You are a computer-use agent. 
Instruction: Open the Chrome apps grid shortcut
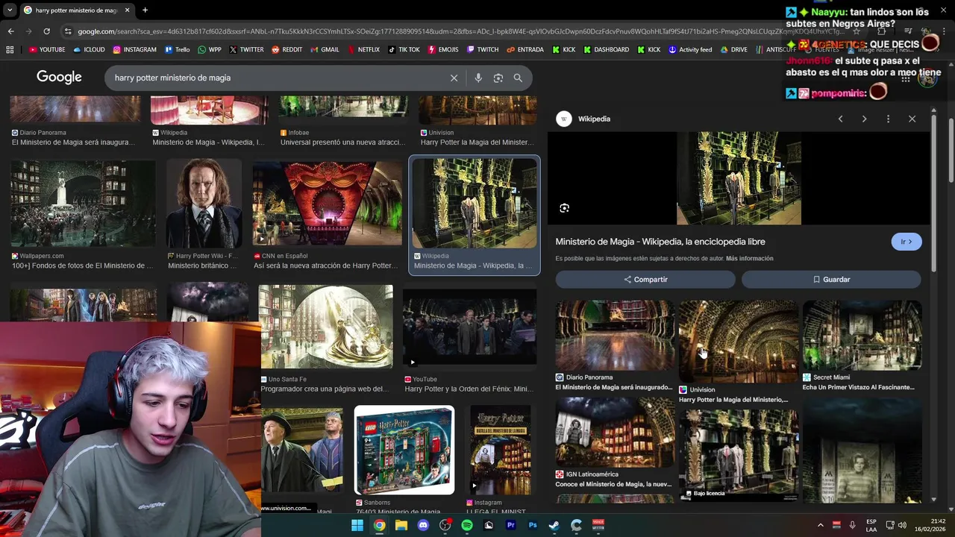click(10, 50)
